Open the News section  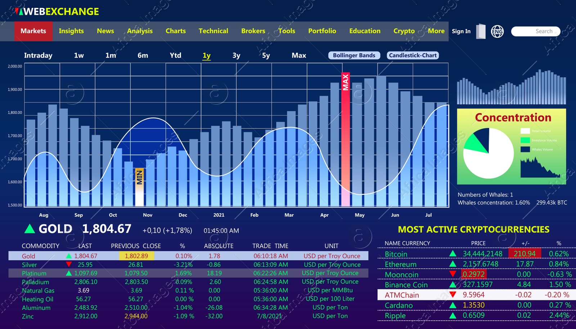point(105,31)
